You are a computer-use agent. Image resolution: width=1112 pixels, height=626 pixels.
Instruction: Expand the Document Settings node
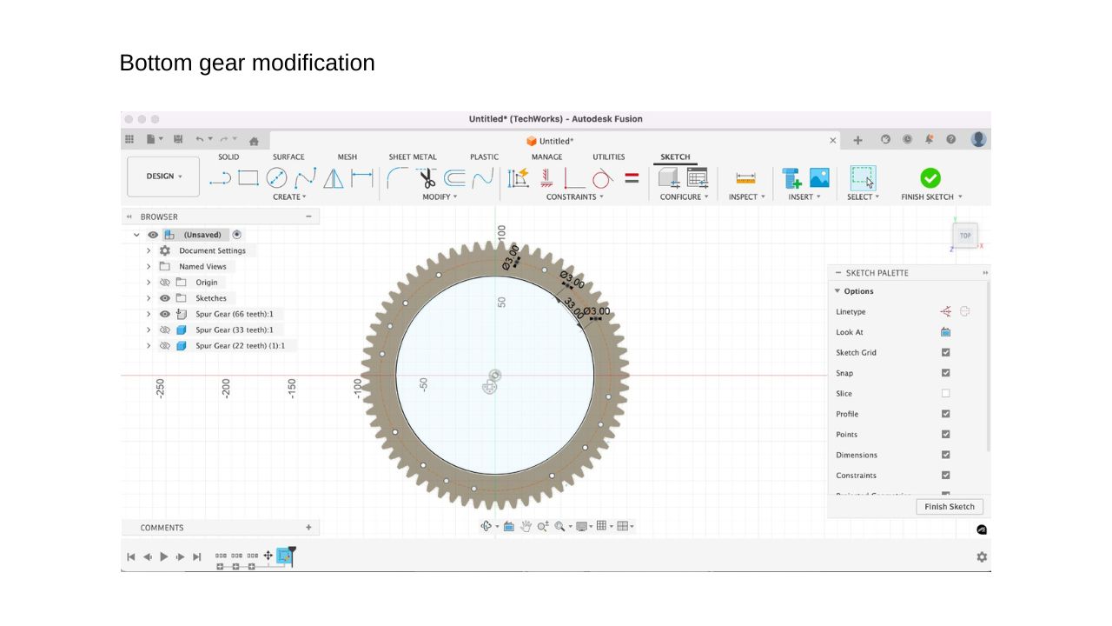coord(149,250)
